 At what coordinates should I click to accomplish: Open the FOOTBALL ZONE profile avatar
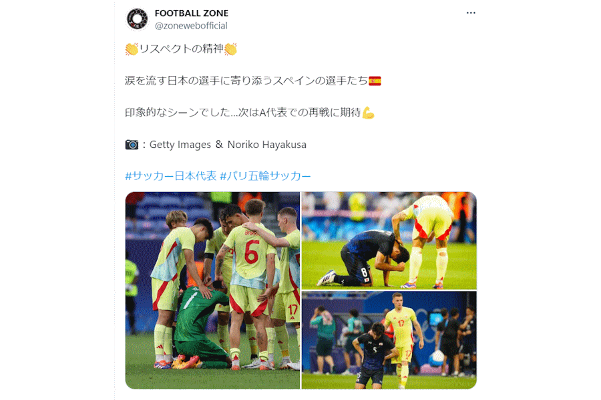[x=137, y=19]
